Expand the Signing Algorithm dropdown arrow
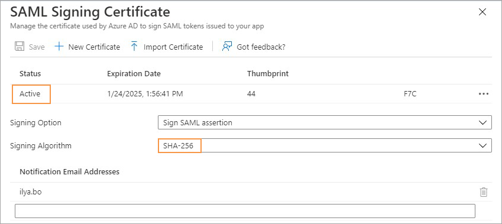 pos(482,145)
